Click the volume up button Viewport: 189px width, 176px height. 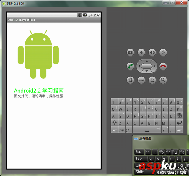(152, 53)
